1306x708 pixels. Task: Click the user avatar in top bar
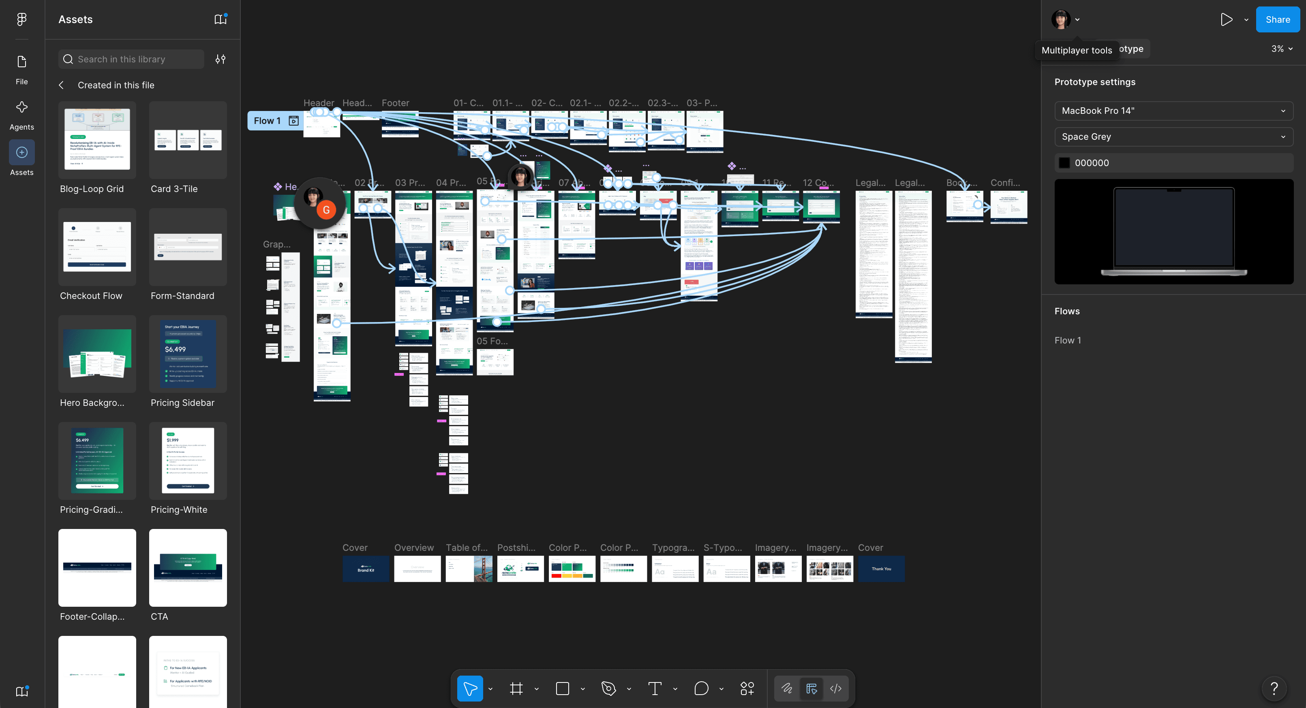(1061, 19)
